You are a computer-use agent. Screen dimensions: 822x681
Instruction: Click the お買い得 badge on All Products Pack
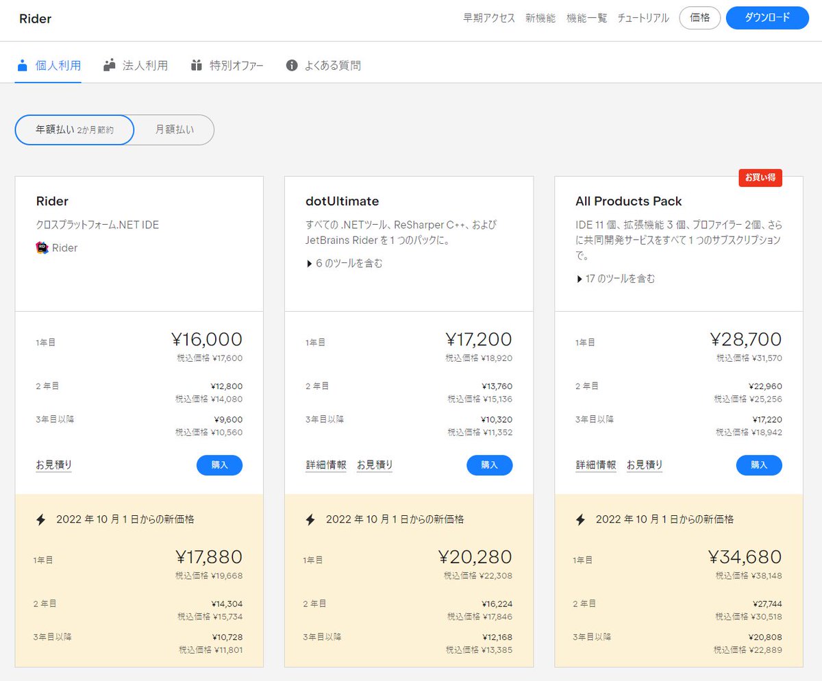click(x=760, y=178)
